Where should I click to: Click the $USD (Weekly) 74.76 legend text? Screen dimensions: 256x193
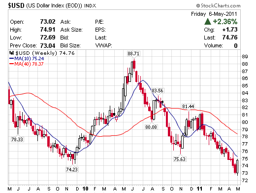45,53
